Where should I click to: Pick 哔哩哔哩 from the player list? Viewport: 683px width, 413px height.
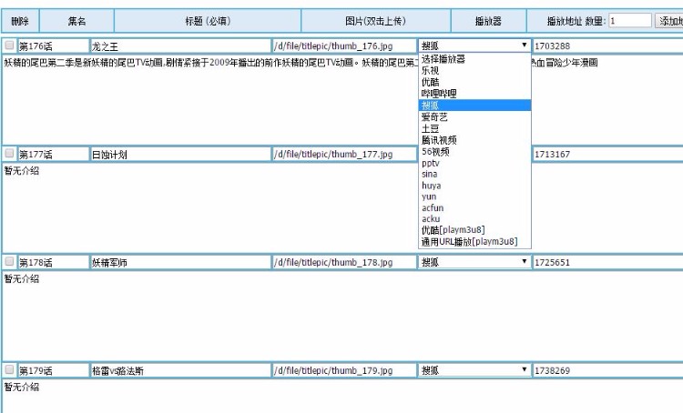tap(474, 94)
